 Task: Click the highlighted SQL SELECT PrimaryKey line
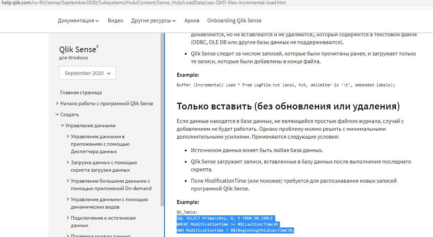(226, 218)
